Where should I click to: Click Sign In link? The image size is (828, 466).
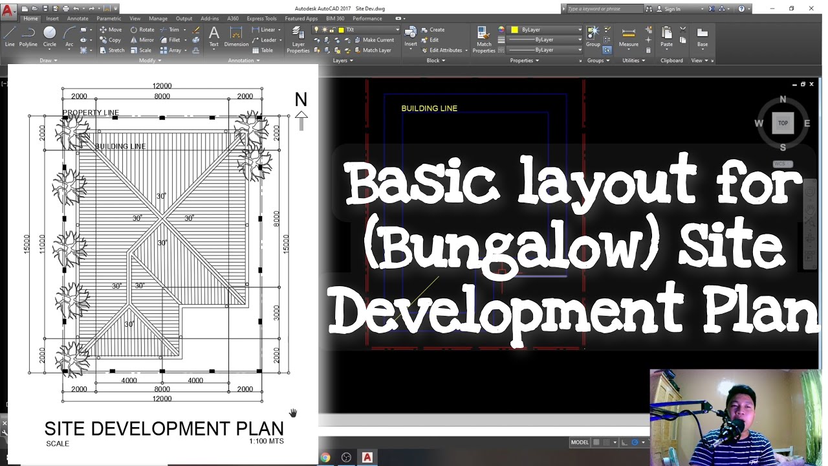(669, 9)
